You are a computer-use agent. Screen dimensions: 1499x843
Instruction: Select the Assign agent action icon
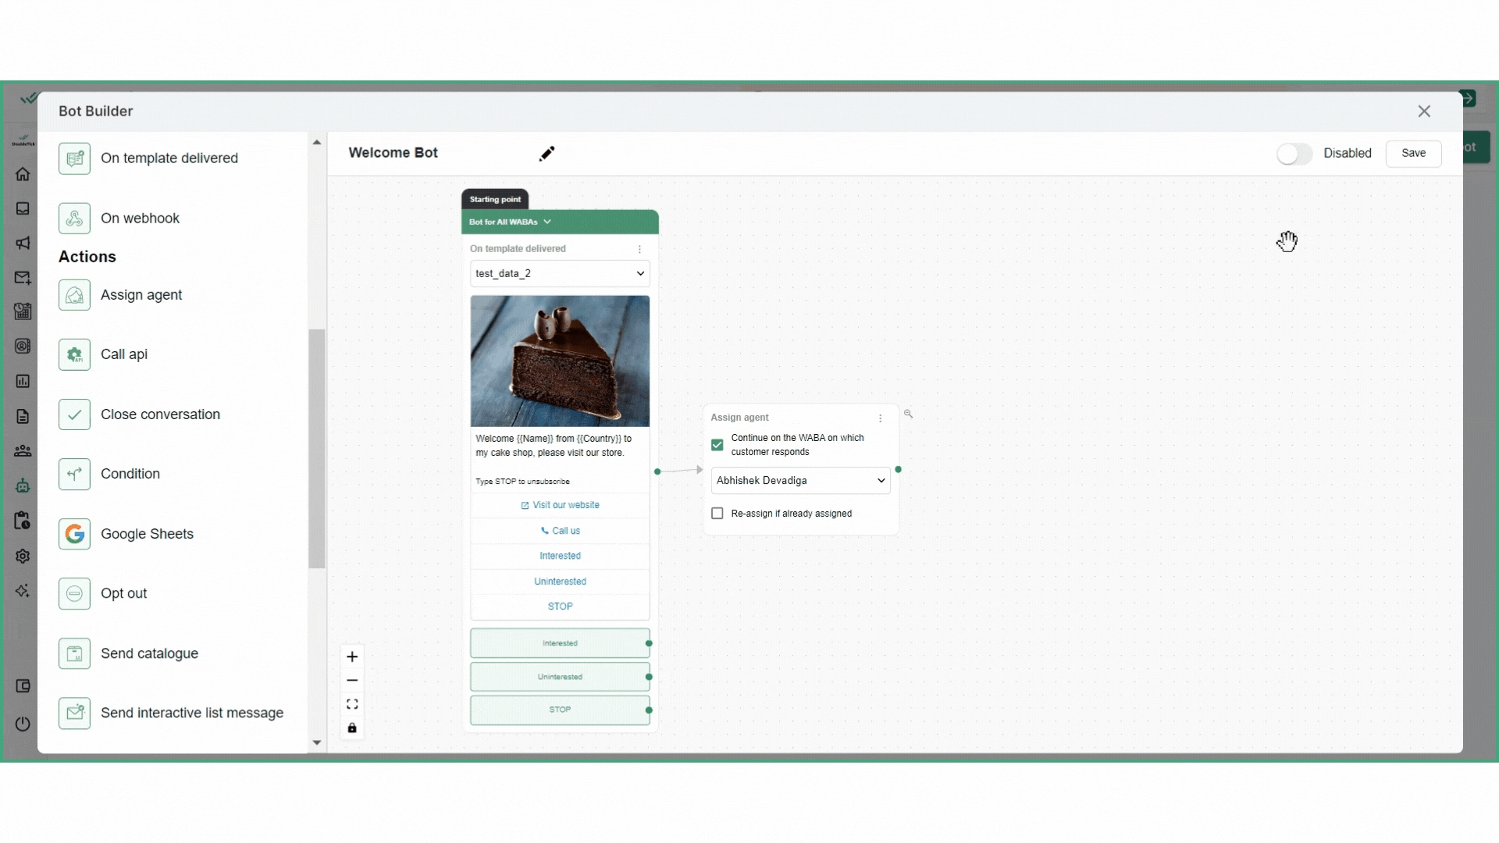tap(74, 295)
